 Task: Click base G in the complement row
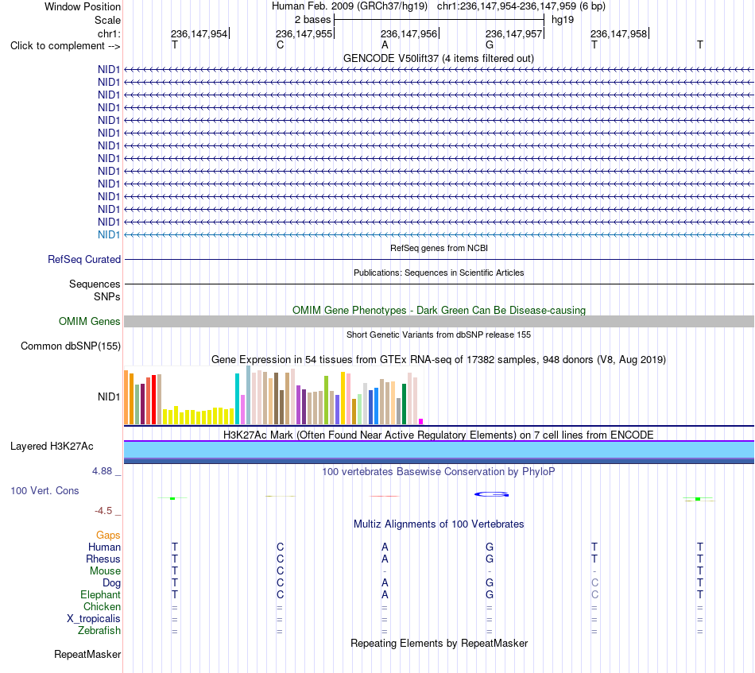click(x=490, y=44)
